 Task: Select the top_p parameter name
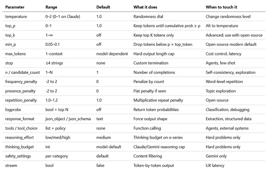pyautogui.click(x=11, y=26)
